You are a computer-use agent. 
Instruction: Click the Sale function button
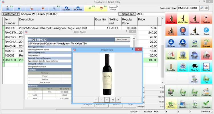click(x=195, y=103)
